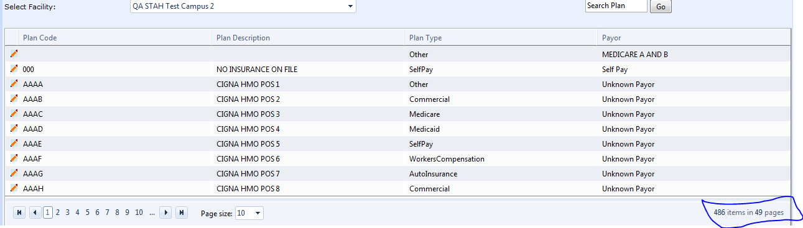Edit plan AAAH using pencil

(x=14, y=188)
